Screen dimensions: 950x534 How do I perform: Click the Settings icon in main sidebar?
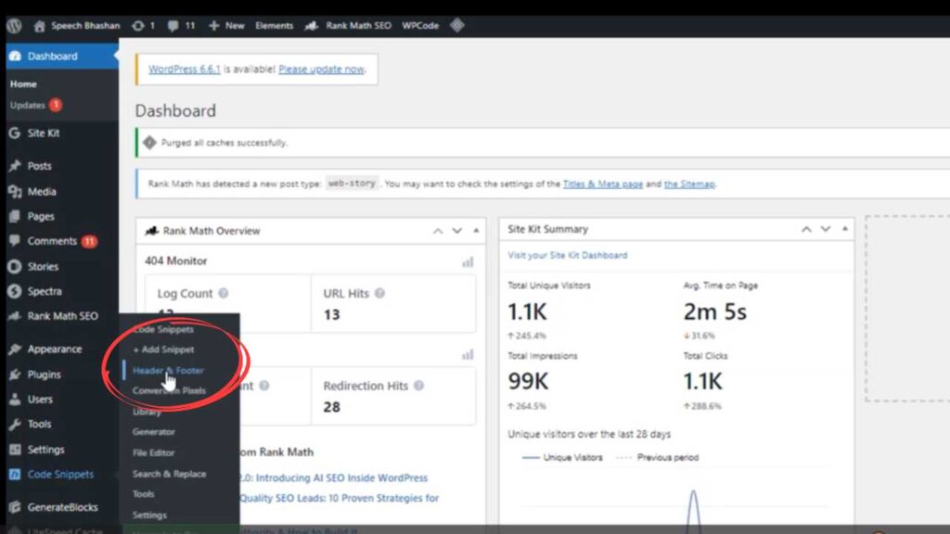click(x=15, y=450)
